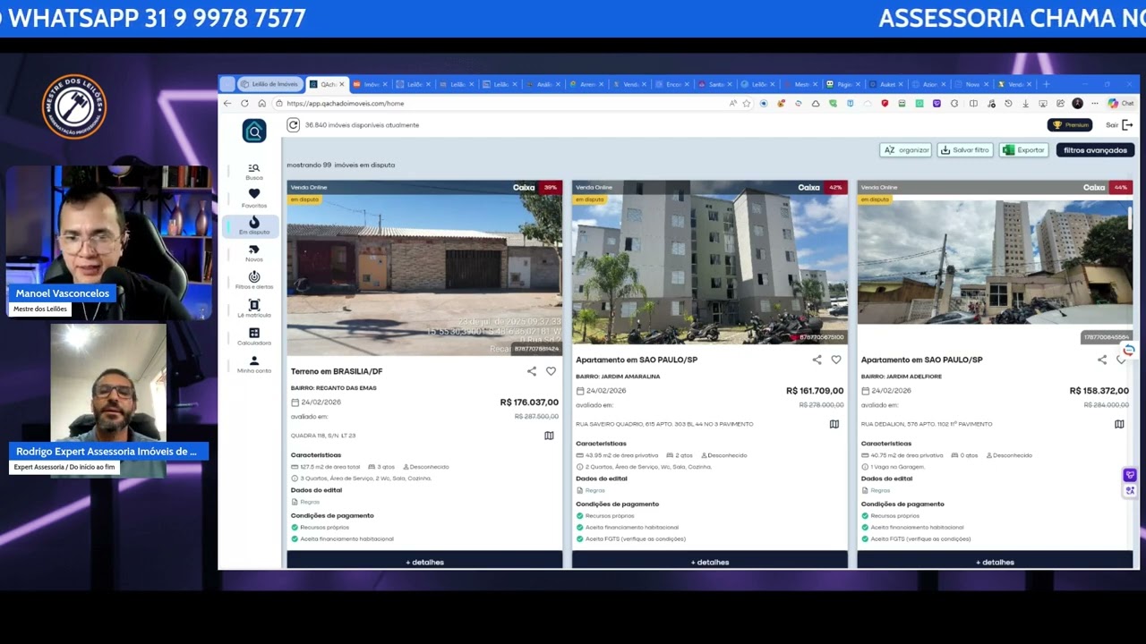Open the browser three-dots menu
Image resolution: width=1146 pixels, height=644 pixels.
click(1094, 104)
